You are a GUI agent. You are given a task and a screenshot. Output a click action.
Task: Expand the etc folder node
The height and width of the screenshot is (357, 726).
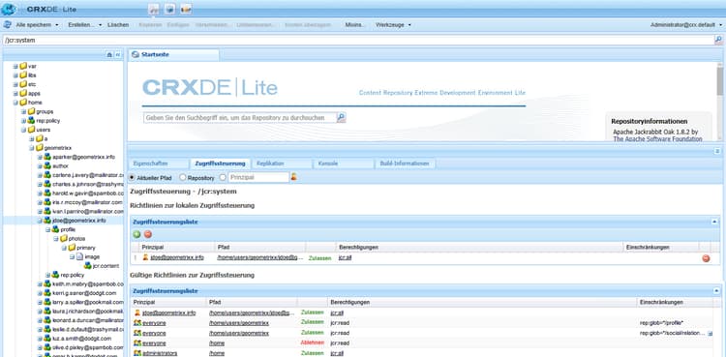click(x=15, y=84)
